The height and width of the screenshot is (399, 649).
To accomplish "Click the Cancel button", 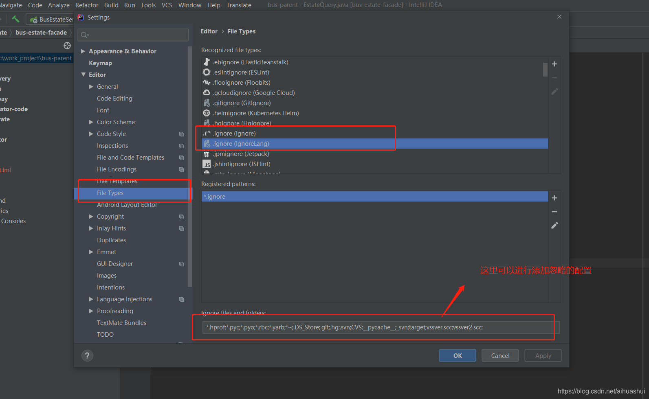I will click(500, 355).
